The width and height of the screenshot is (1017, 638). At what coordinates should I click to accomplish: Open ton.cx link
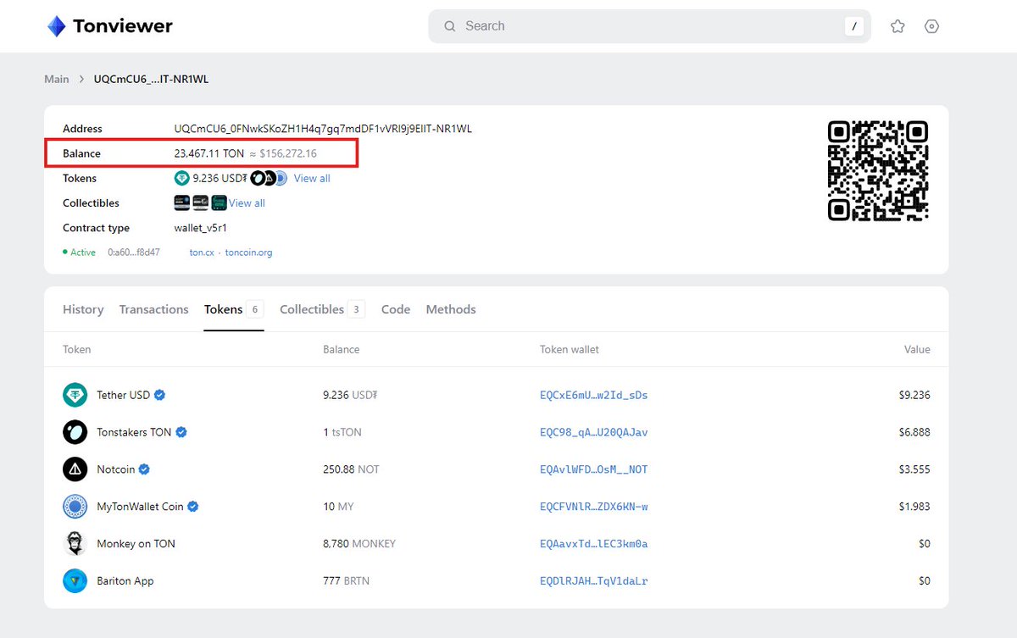point(202,252)
